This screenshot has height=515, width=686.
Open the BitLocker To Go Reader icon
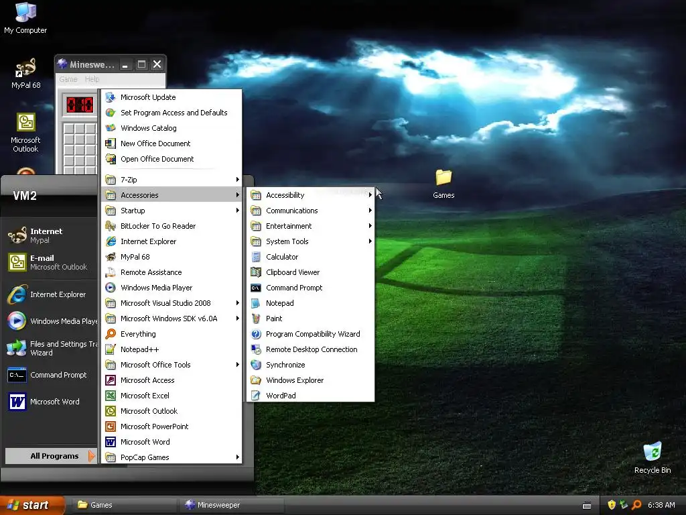point(111,226)
